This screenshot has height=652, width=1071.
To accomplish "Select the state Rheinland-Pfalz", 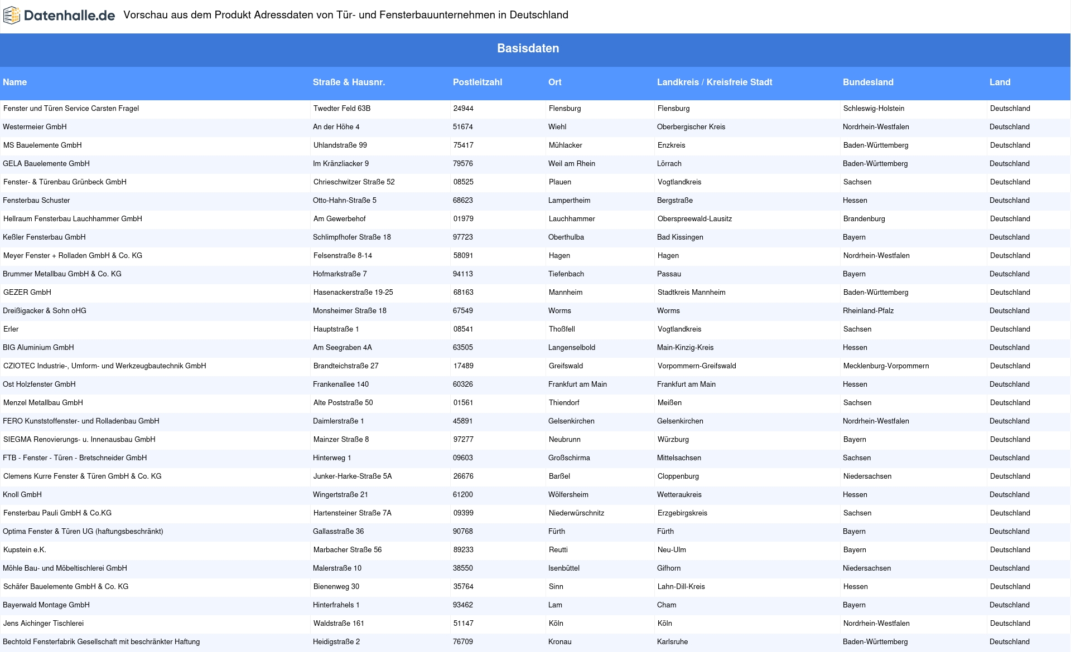I will (868, 310).
